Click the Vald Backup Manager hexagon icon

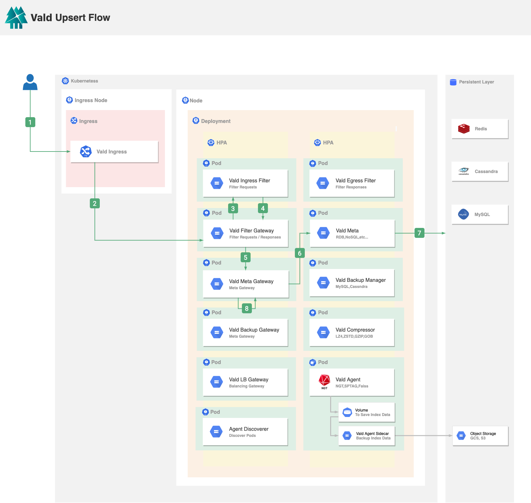pos(323,283)
